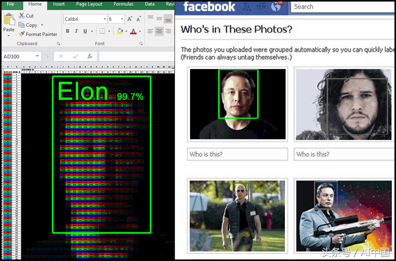Open the Calibri font name dropdown

pos(105,19)
